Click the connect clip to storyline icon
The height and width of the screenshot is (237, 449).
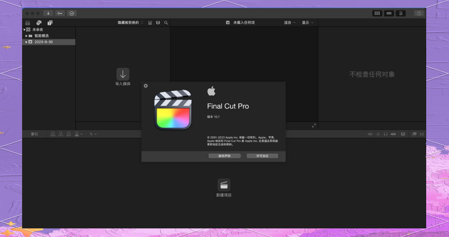coord(53,134)
